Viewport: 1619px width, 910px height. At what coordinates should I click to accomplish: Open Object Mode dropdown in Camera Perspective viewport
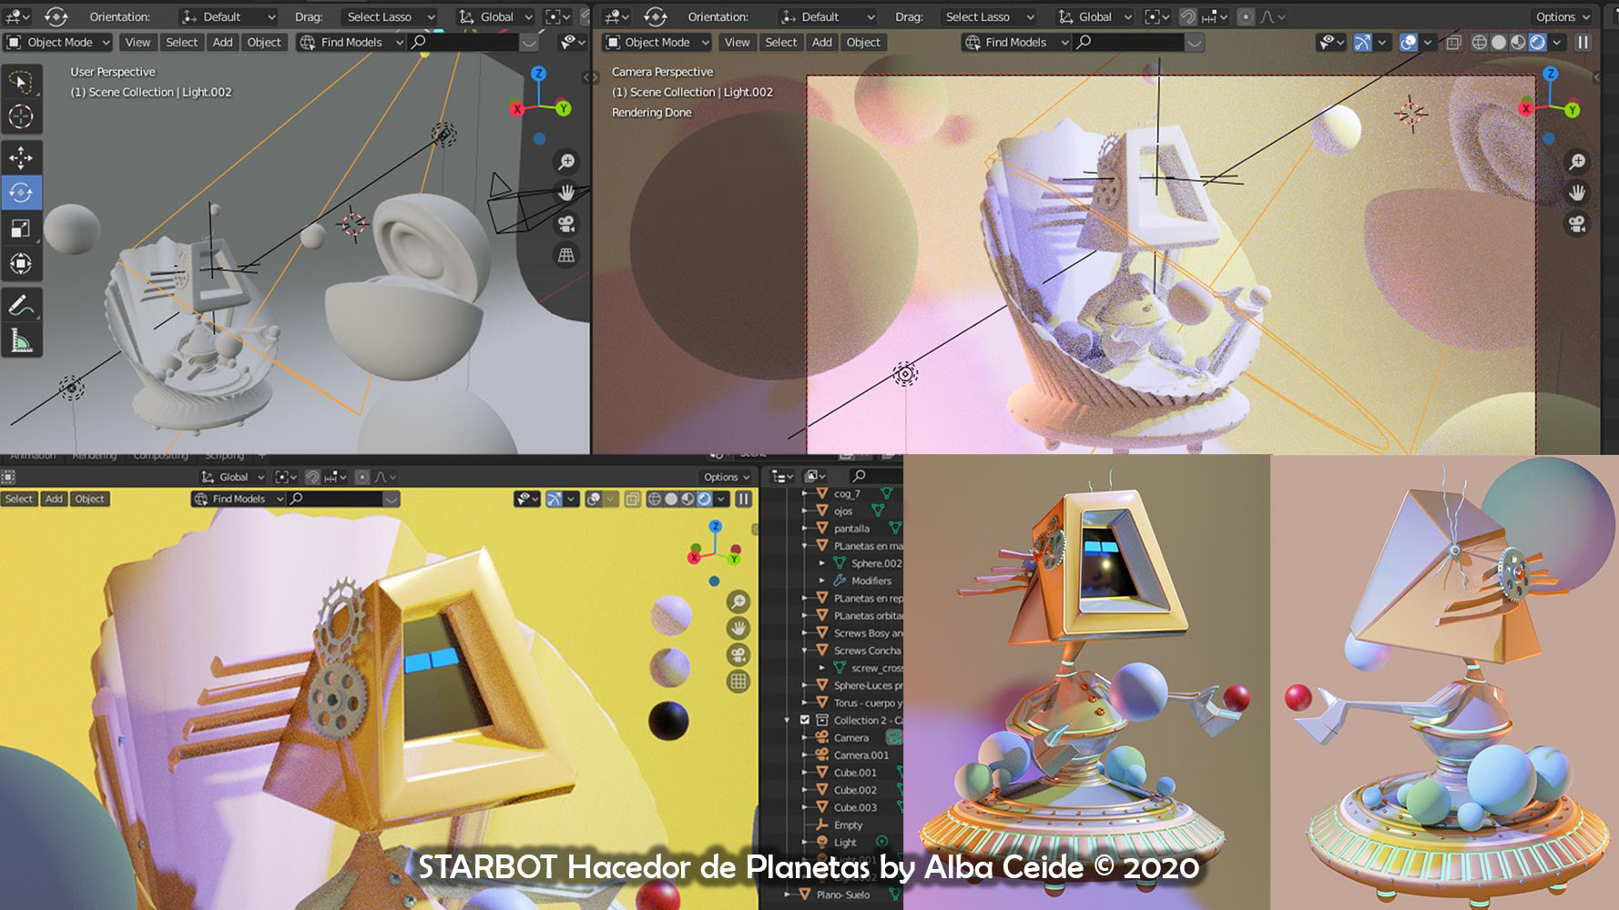point(656,42)
